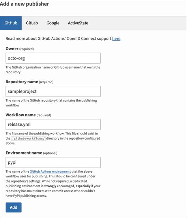Click the Repository name help description text
This screenshot has height=218, width=187.
(51, 103)
